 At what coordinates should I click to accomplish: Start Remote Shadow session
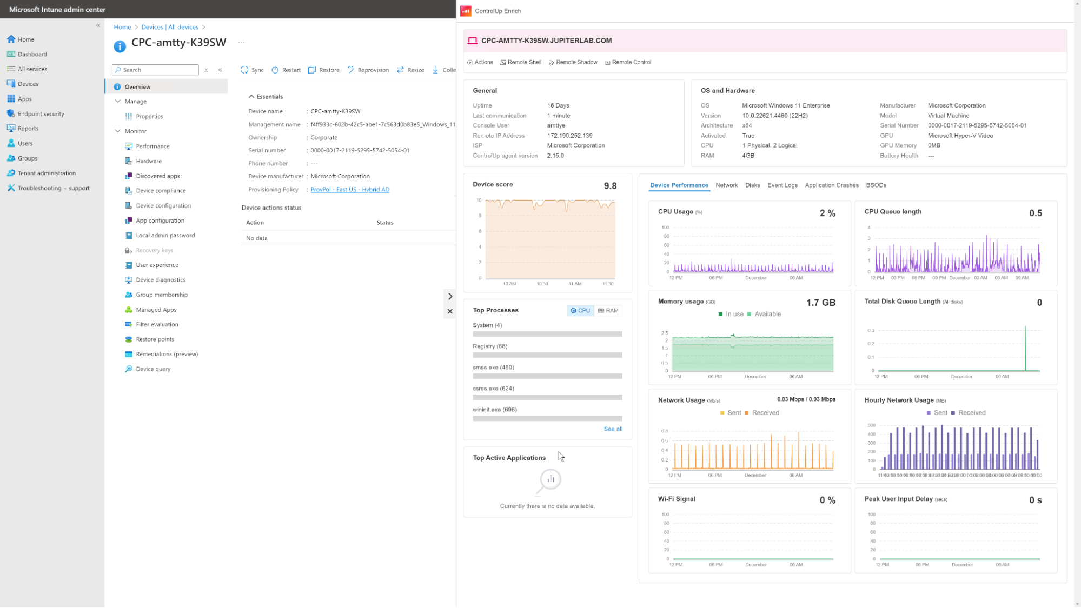[573, 62]
